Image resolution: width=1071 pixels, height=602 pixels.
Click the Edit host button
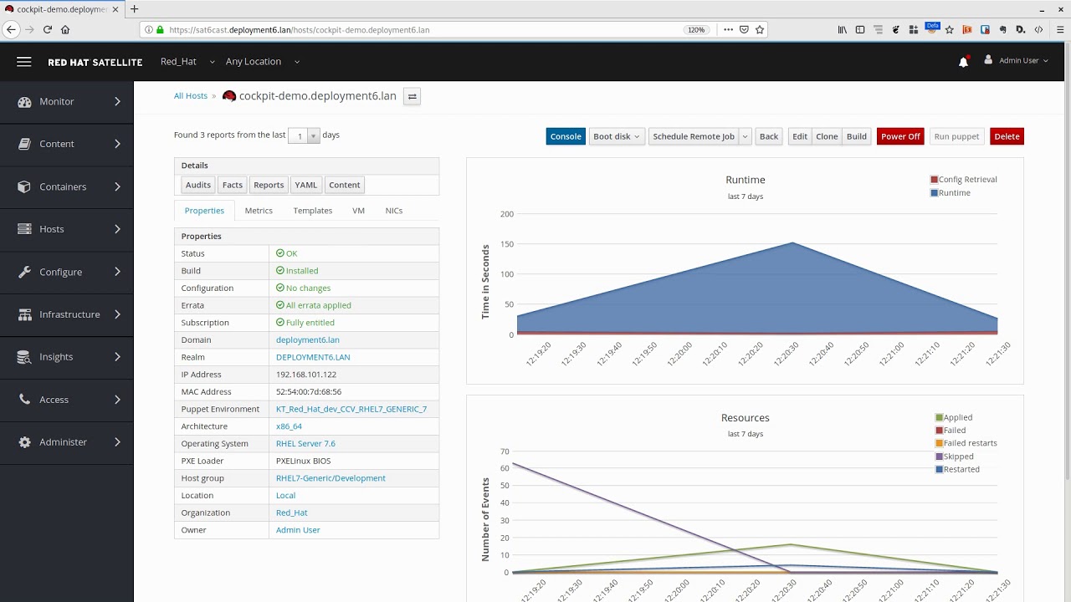click(800, 136)
